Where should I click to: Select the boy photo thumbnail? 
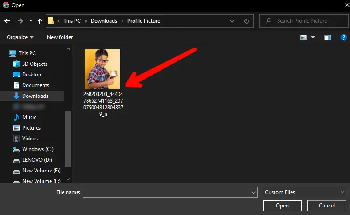tap(102, 69)
